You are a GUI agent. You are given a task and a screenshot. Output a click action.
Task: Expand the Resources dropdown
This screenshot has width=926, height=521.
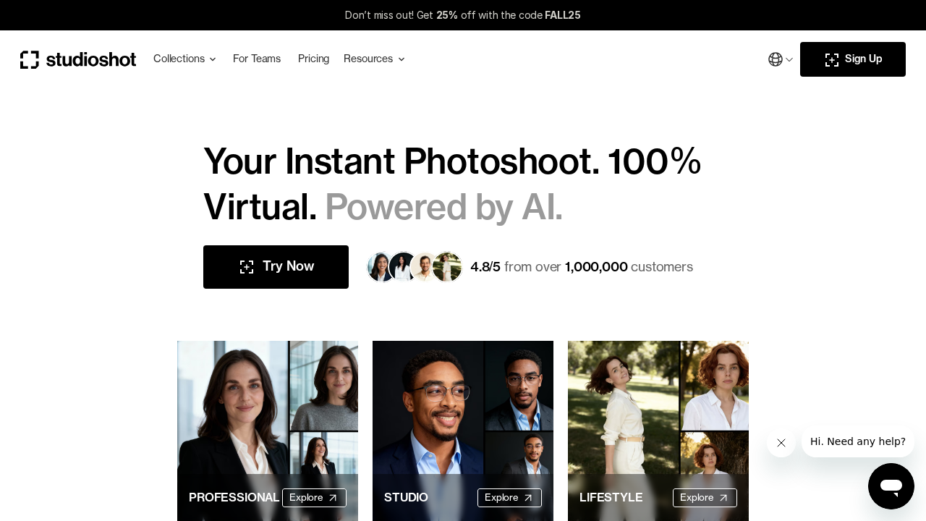click(374, 59)
